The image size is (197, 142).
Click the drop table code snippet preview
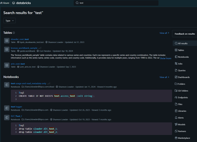click(x=91, y=128)
